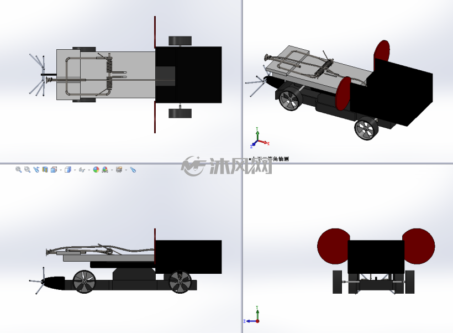Click the Display Style cube icon
453x333 pixels.
pos(68,170)
